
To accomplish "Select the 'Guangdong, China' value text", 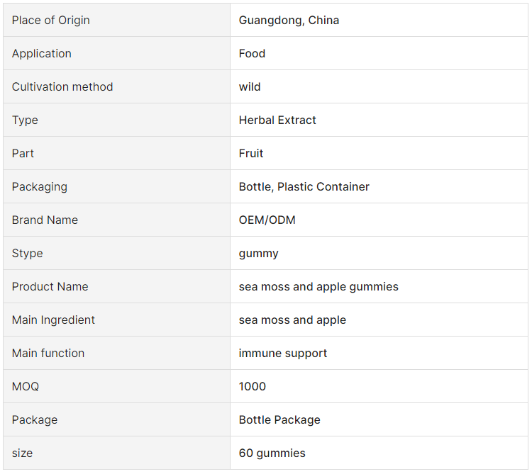I will tap(289, 21).
